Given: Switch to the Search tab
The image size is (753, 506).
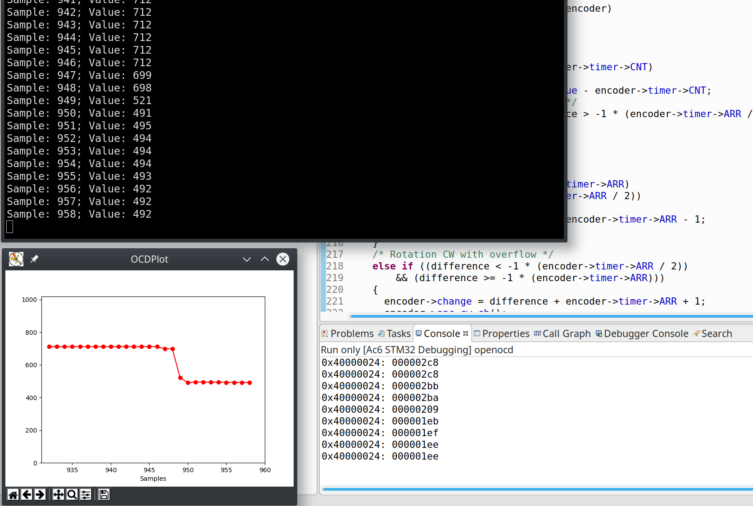Looking at the screenshot, I should [x=712, y=334].
